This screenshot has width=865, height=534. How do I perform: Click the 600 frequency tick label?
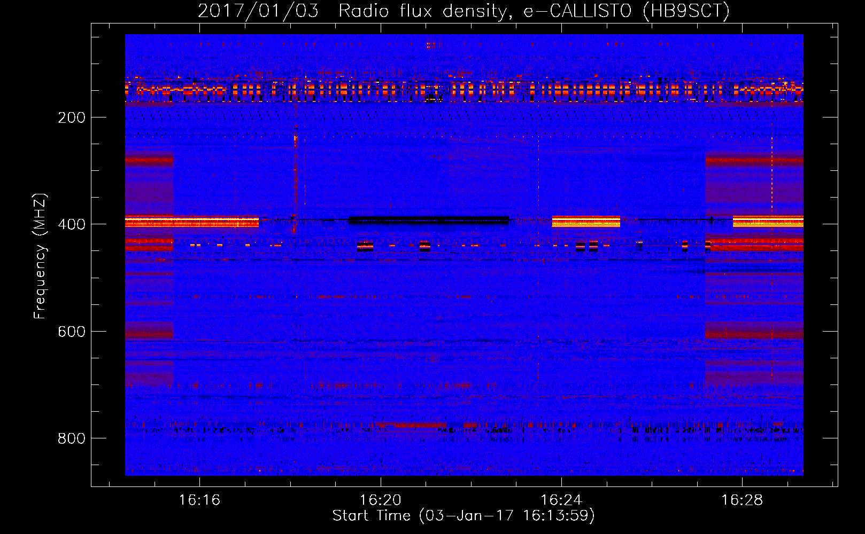[72, 332]
